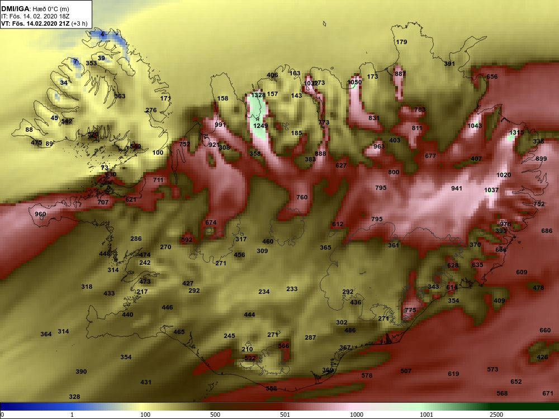Click the '1001' label on color scale

[427, 415]
